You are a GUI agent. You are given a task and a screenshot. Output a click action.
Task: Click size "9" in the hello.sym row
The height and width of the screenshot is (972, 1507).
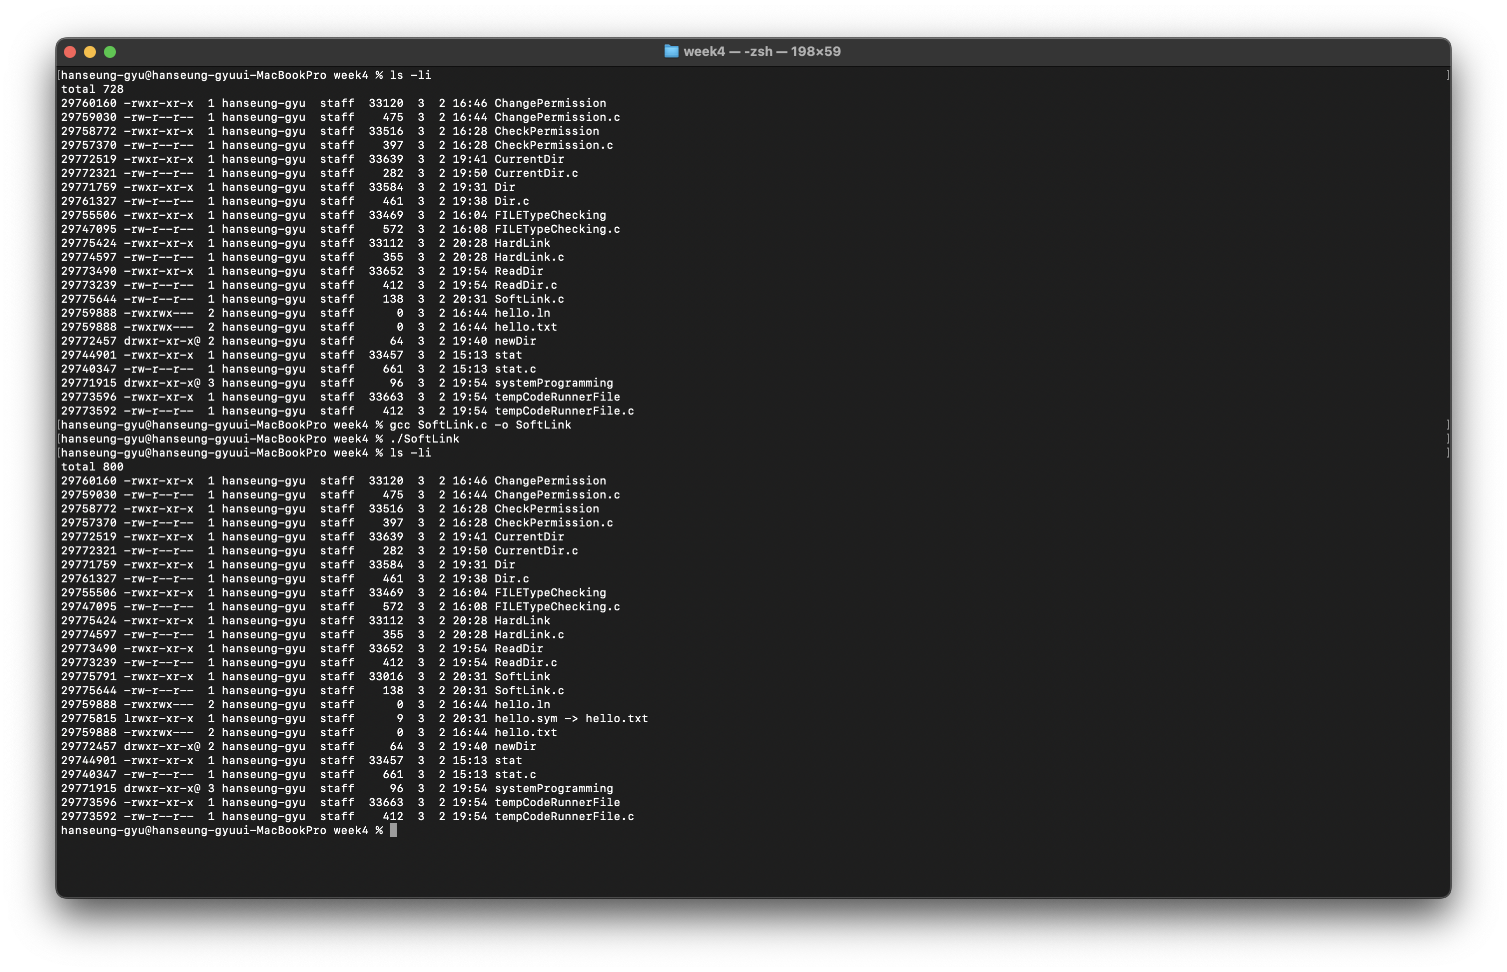point(400,718)
